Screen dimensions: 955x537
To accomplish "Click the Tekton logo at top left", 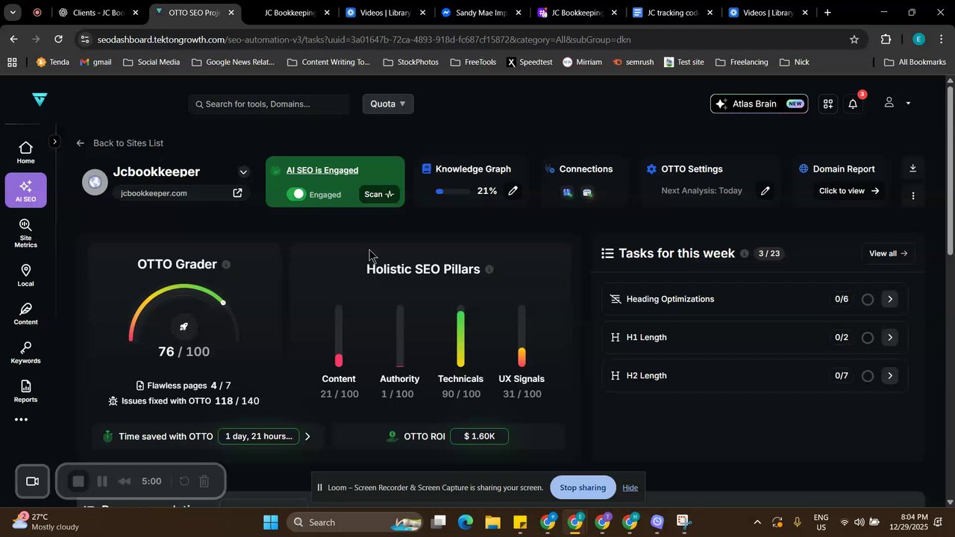I will 40,100.
